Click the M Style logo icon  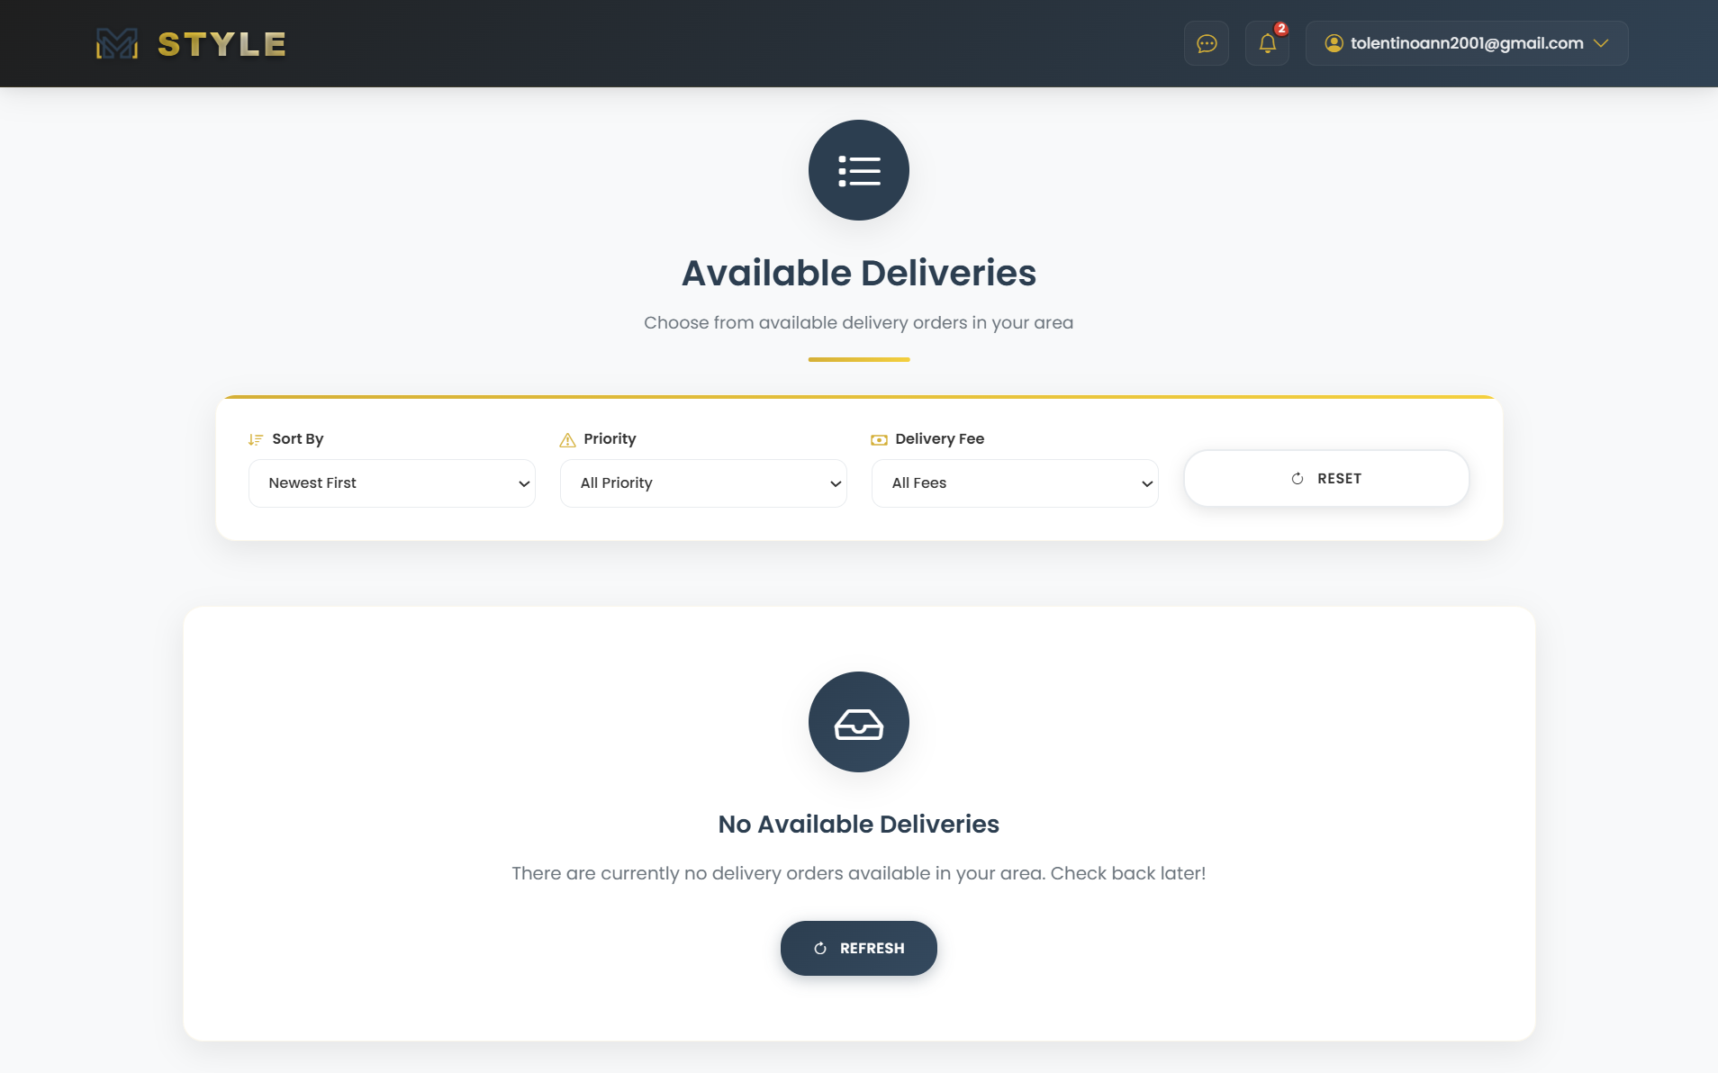point(117,43)
